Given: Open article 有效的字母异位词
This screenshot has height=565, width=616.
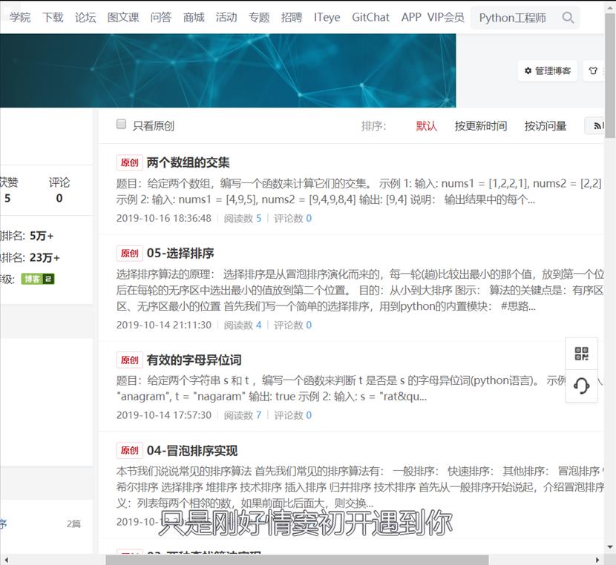Looking at the screenshot, I should (x=194, y=360).
